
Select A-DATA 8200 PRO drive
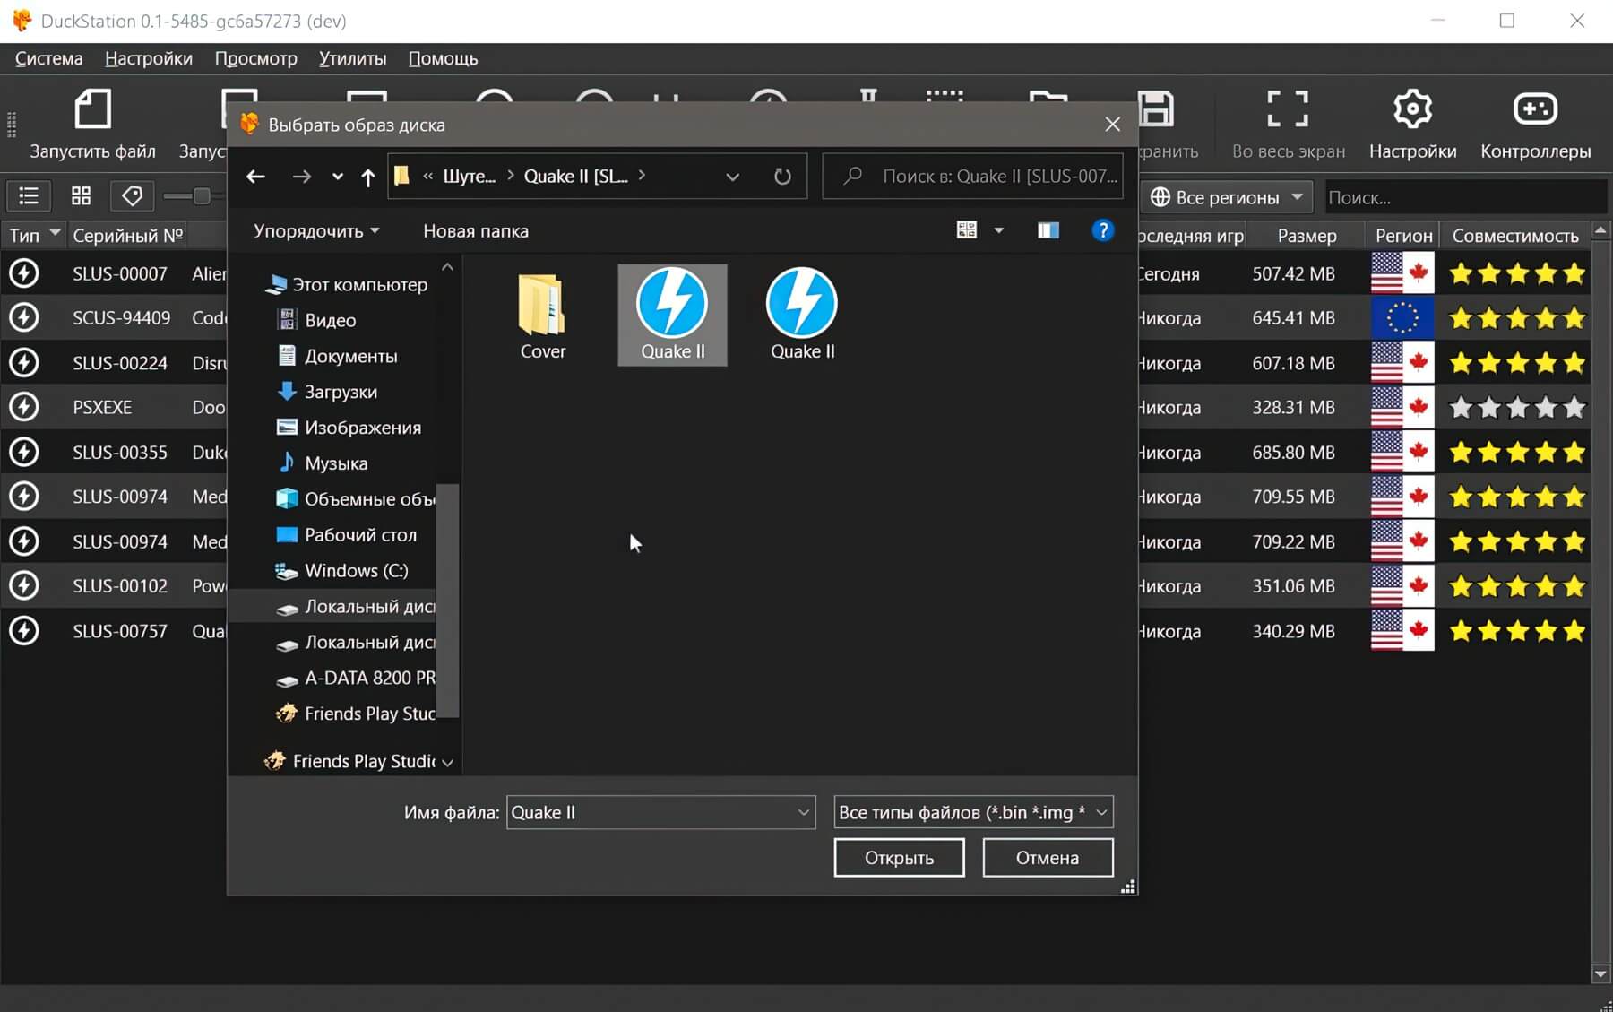click(x=355, y=679)
